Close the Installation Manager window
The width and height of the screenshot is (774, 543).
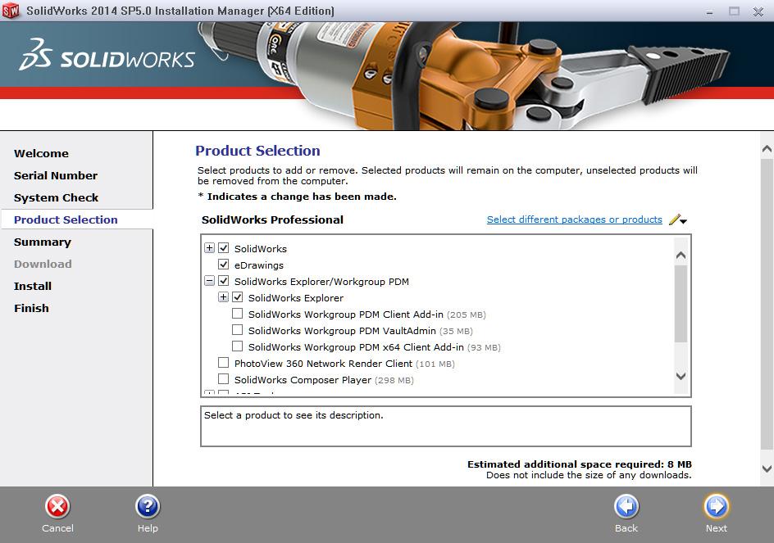(758, 11)
